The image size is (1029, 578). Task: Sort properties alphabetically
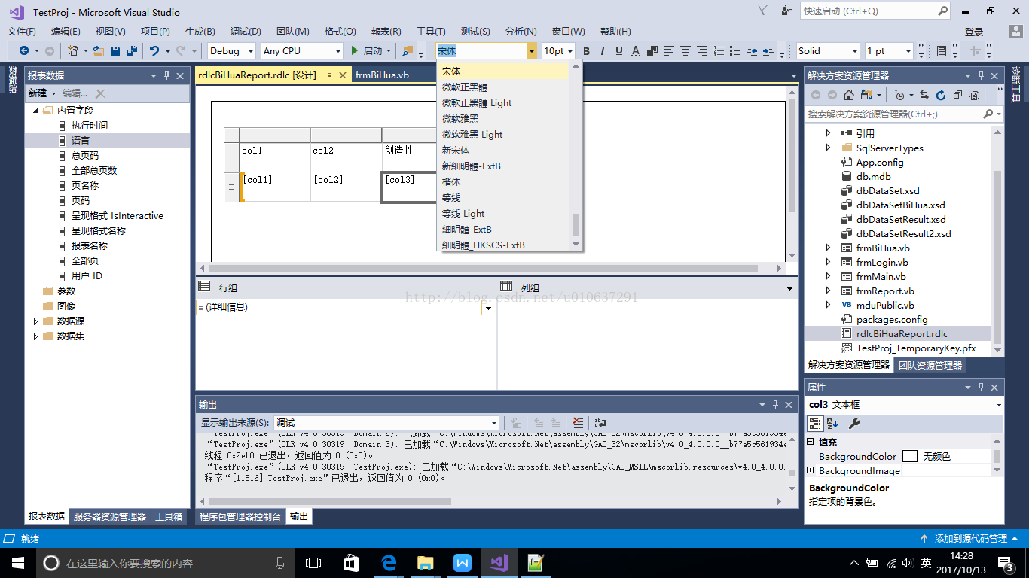pyautogui.click(x=832, y=423)
